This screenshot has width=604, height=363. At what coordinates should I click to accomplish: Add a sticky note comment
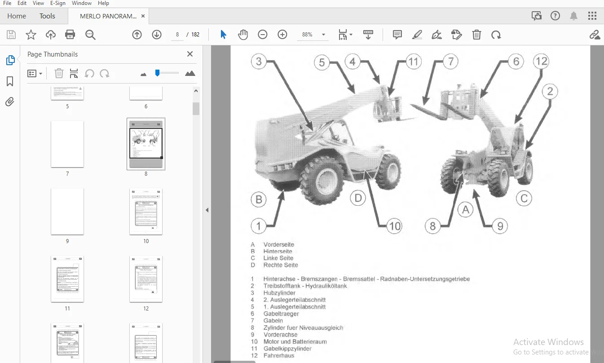point(397,35)
